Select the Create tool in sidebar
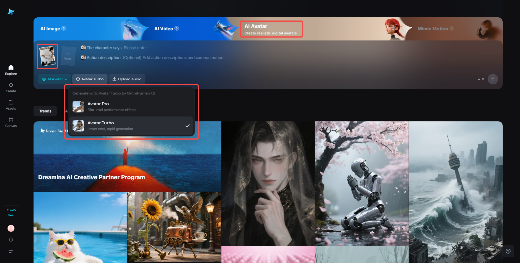This screenshot has height=263, width=520. coord(11,87)
